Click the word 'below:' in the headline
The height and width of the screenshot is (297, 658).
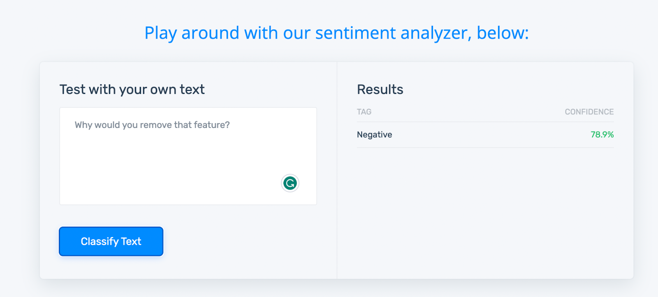pos(503,33)
